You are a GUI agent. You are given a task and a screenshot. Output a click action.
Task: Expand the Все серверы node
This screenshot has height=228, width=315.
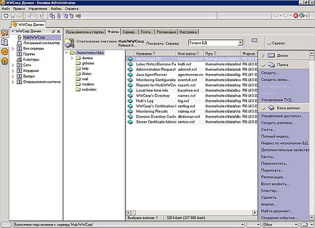[x=13, y=48]
